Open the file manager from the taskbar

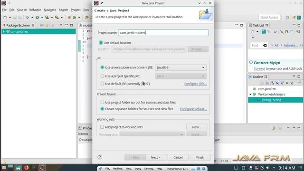tap(18, 168)
